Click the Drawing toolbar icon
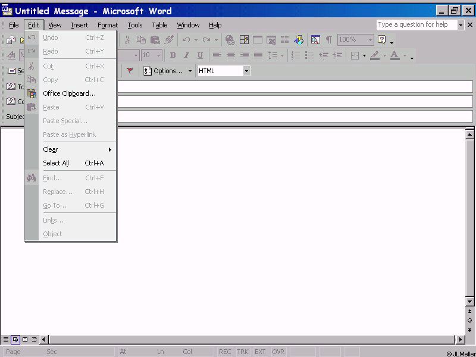 299,40
